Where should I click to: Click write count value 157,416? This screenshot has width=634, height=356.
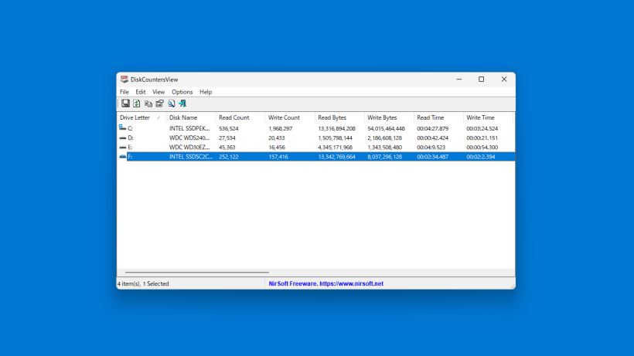[278, 157]
